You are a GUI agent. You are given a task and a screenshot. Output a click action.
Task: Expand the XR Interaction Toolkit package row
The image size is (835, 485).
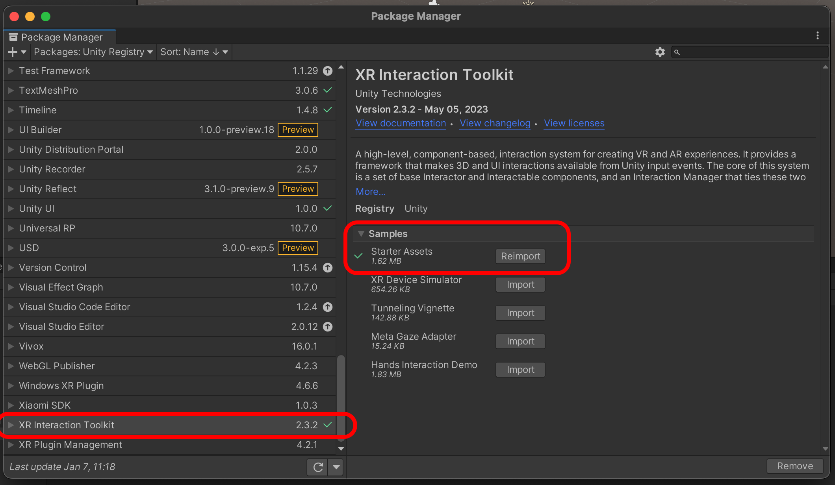click(x=11, y=425)
